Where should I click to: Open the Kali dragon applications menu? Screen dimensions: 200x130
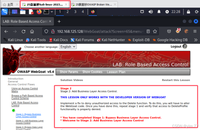(5, 12)
